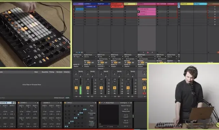Adjust pan knob on track 3
Image resolution: width=219 pixels, height=130 pixels.
pyautogui.click(x=101, y=83)
